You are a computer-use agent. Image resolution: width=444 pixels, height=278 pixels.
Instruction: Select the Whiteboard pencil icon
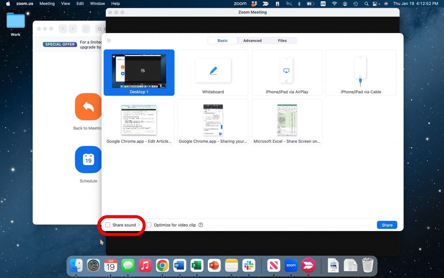click(x=213, y=71)
